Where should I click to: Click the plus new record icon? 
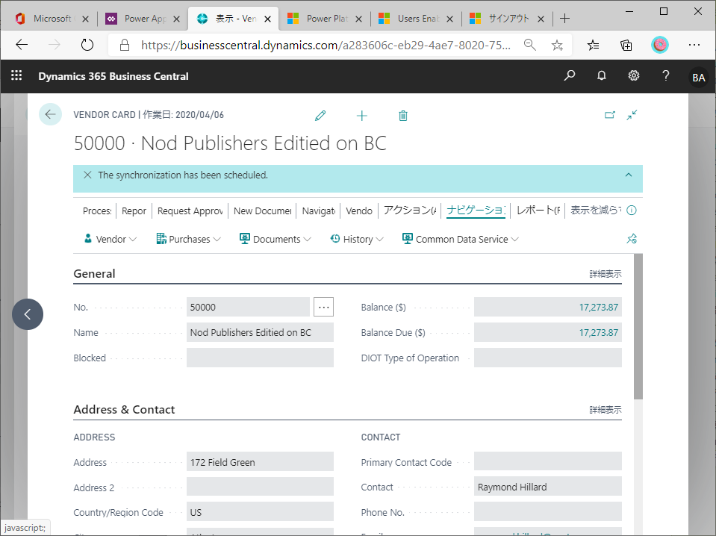click(361, 116)
